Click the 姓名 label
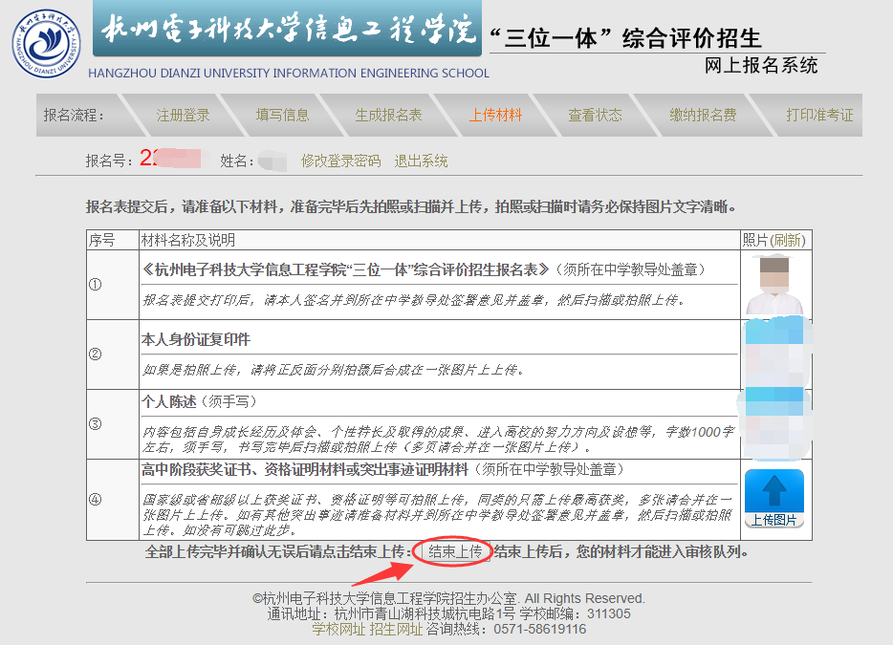 click(x=237, y=161)
